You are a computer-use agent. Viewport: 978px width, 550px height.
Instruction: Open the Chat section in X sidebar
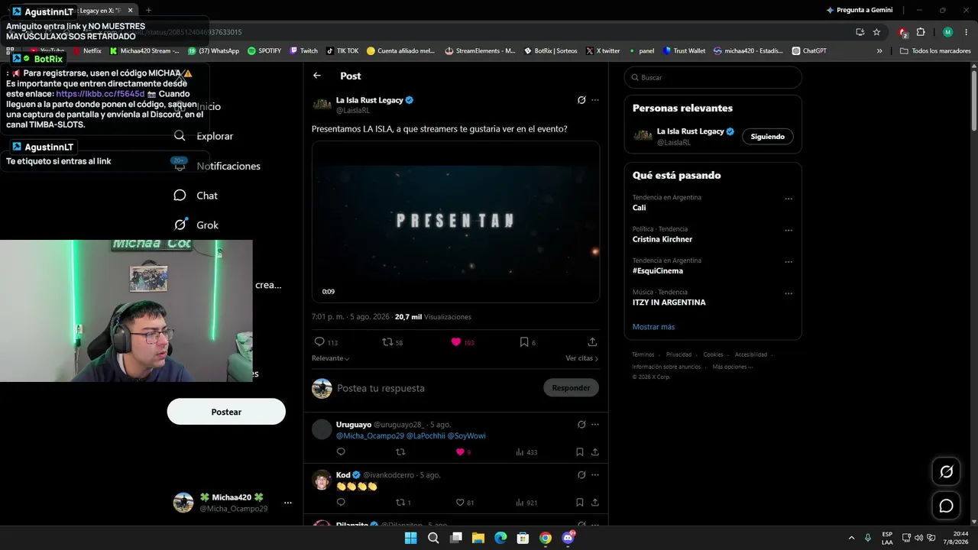click(x=196, y=196)
